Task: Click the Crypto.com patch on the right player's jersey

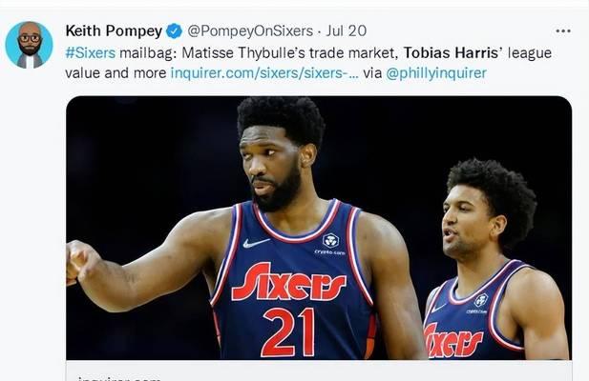Action: coord(479,304)
